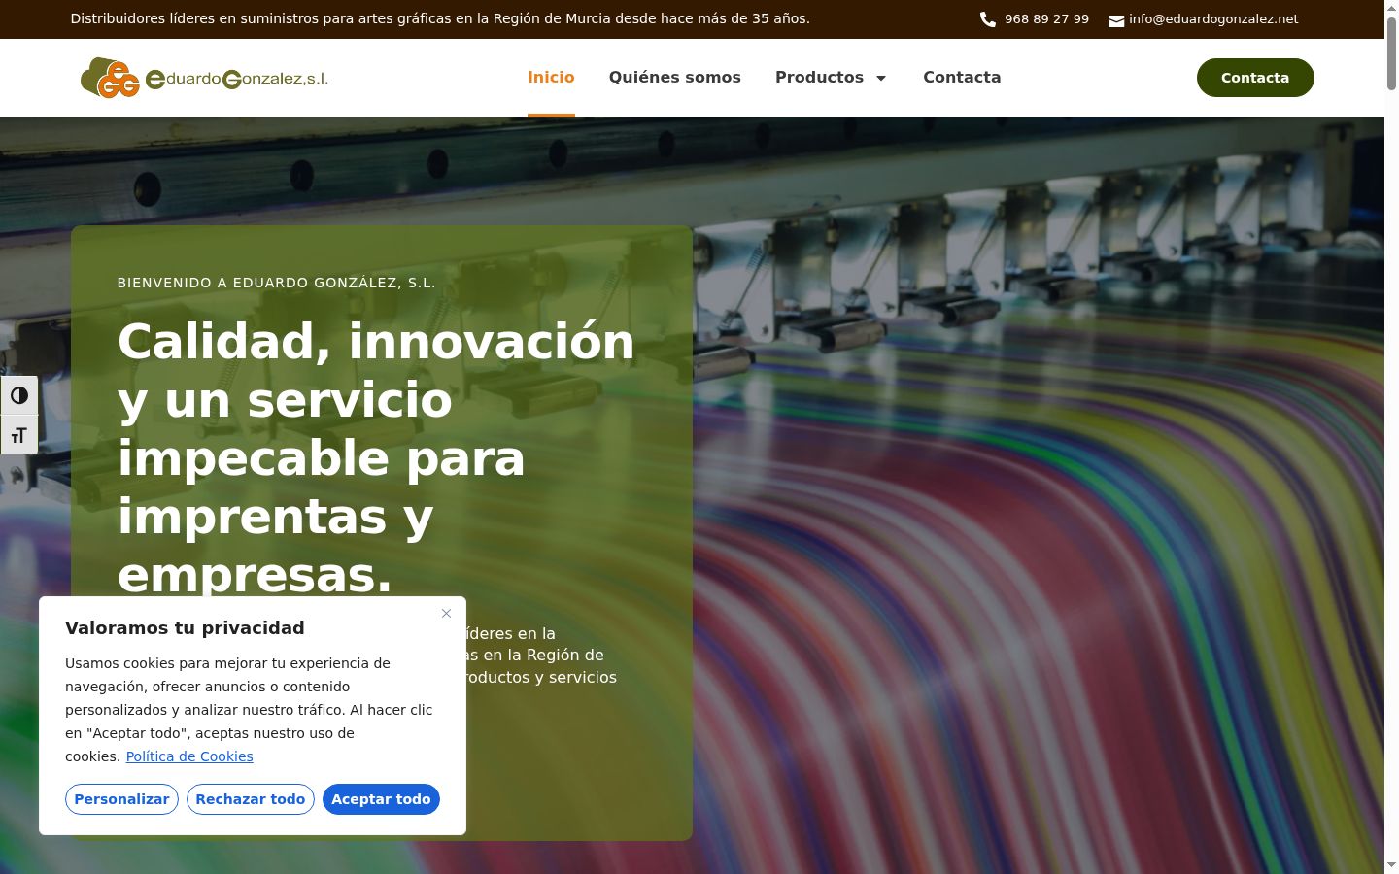Toggle high contrast accessibility mode

pyautogui.click(x=19, y=395)
